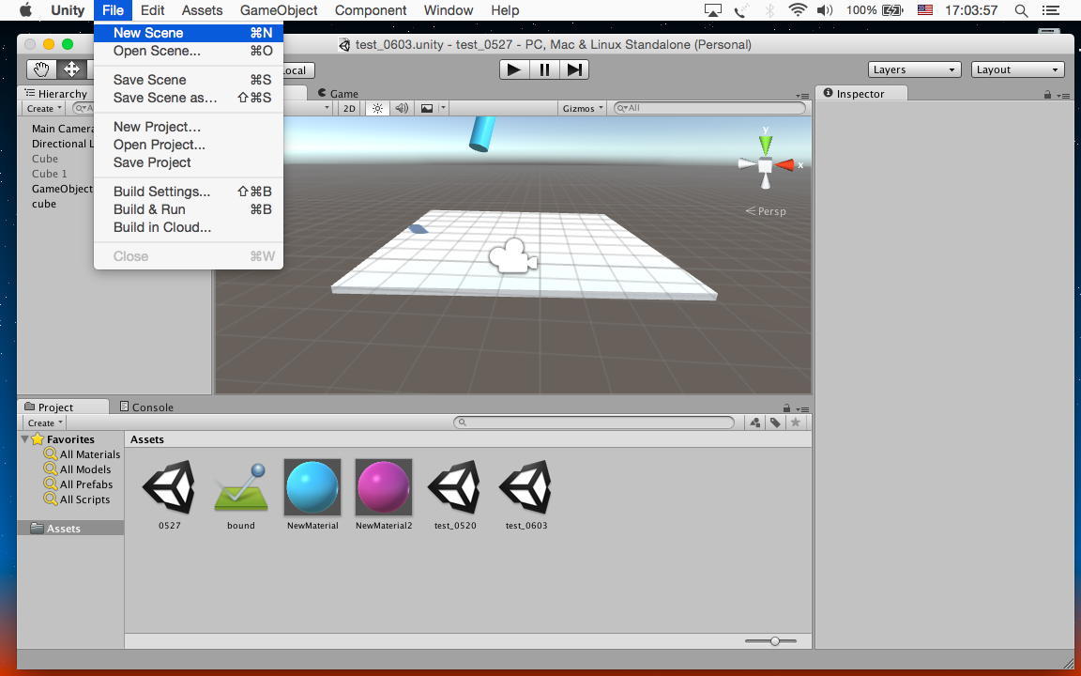Select Main Camera in Hierarchy
1081x676 pixels.
(x=63, y=129)
